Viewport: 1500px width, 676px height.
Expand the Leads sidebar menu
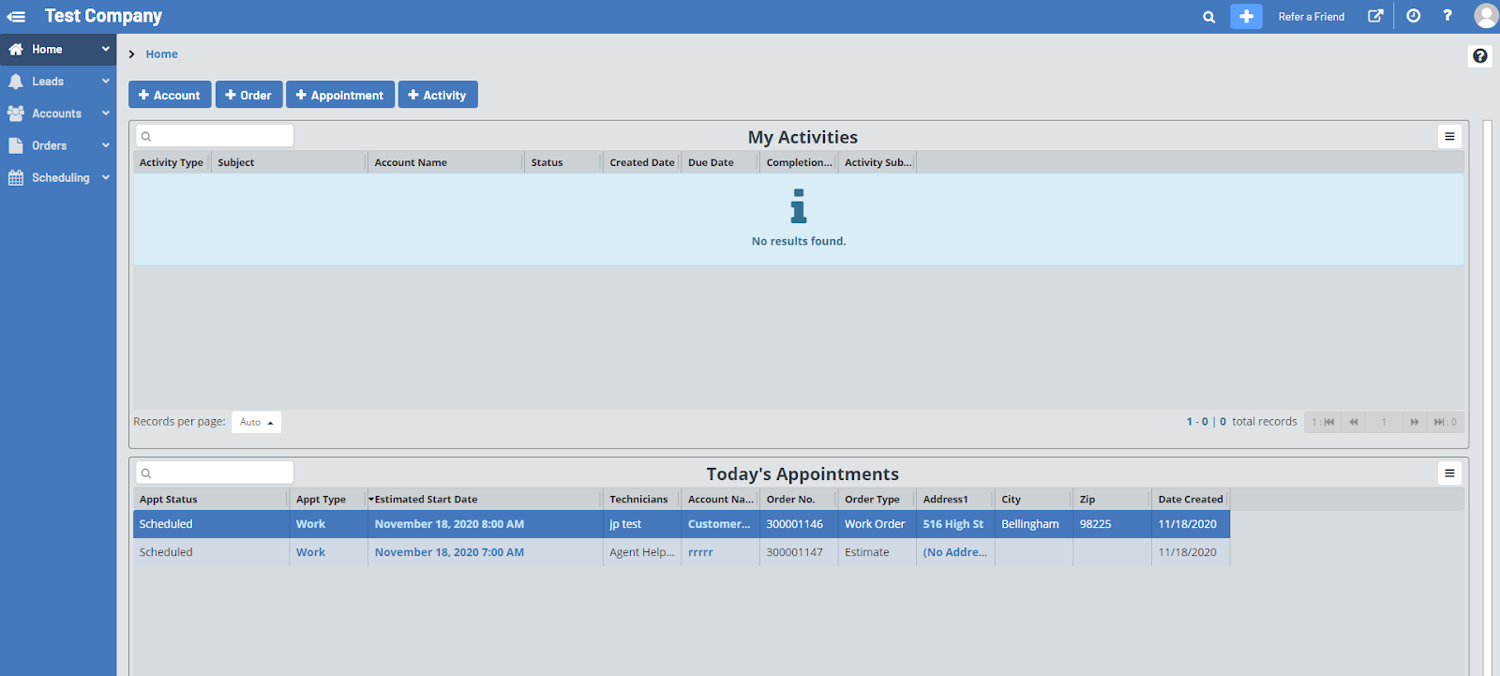click(x=58, y=82)
